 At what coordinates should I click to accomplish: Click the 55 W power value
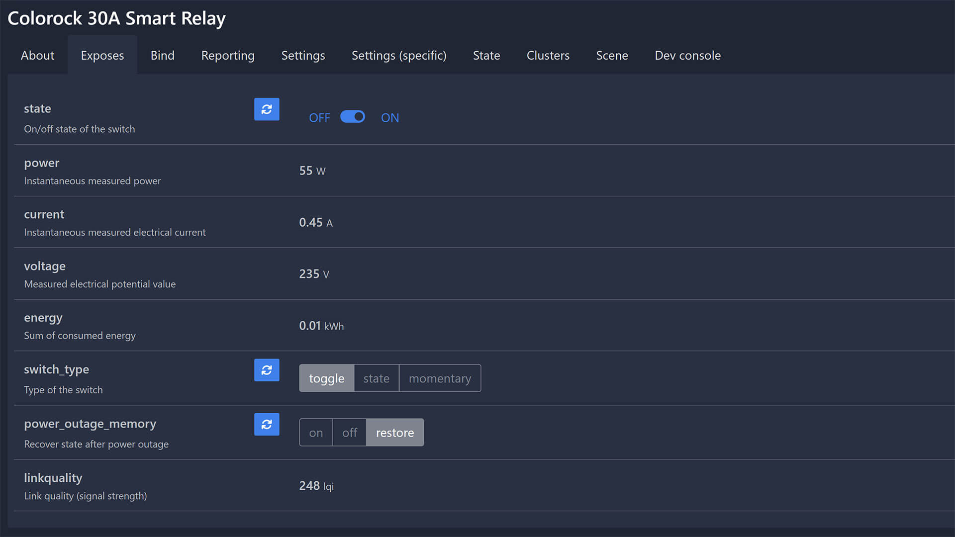[x=312, y=171]
